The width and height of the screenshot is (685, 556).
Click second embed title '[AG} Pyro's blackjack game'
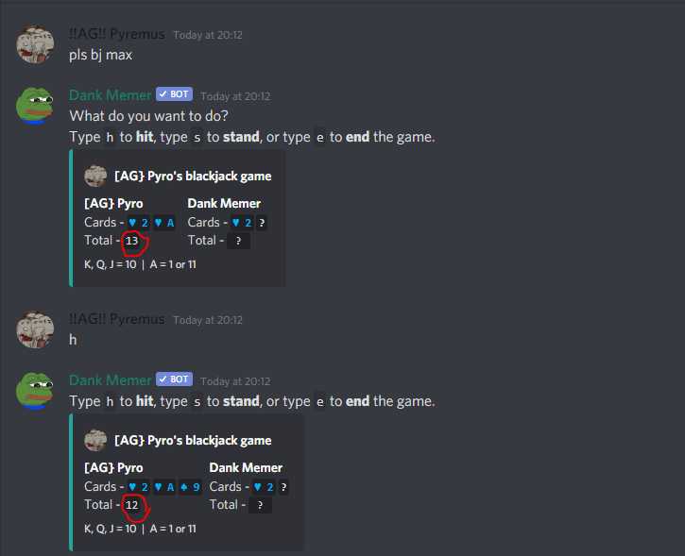click(x=193, y=440)
